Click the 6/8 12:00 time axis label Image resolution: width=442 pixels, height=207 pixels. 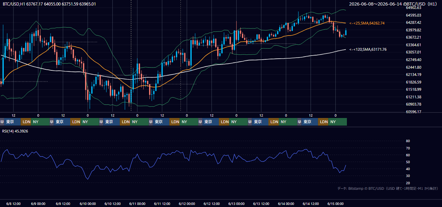point(13,204)
